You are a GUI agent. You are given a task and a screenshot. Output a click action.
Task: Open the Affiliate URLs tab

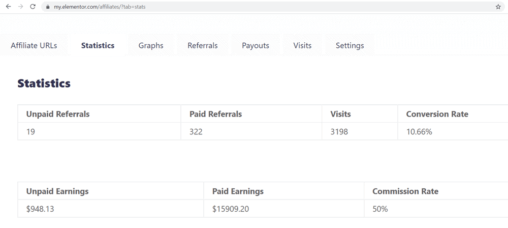[x=34, y=45]
